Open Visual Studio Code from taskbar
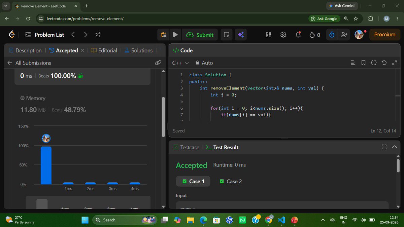The image size is (404, 227). point(281,220)
